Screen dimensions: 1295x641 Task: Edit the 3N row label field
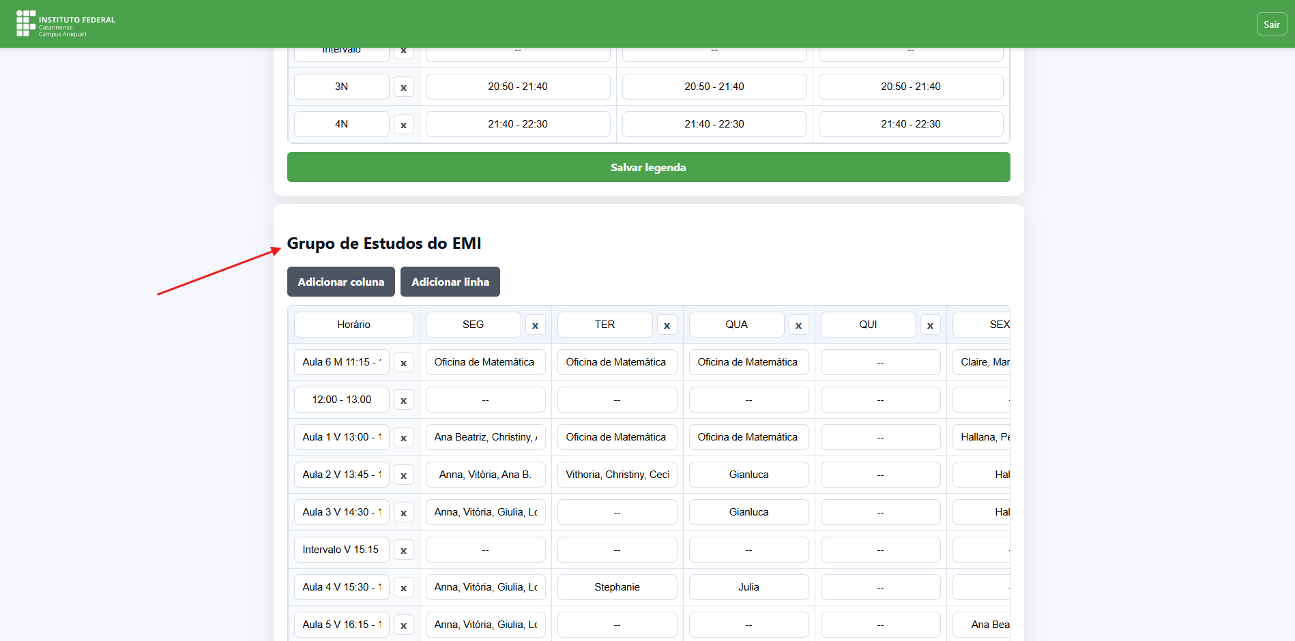[342, 87]
